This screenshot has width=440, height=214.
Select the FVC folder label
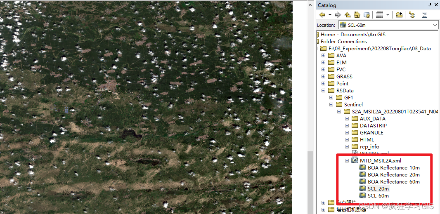341,70
